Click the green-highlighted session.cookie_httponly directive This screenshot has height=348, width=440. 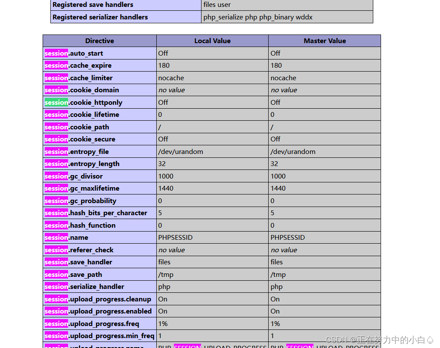[x=99, y=102]
